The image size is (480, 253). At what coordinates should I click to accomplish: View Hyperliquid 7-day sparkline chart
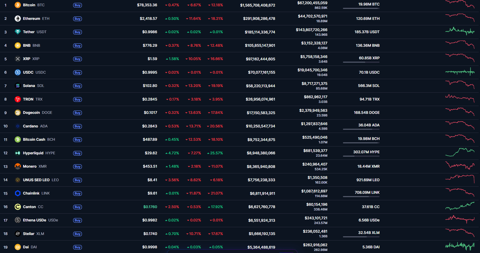460,152
